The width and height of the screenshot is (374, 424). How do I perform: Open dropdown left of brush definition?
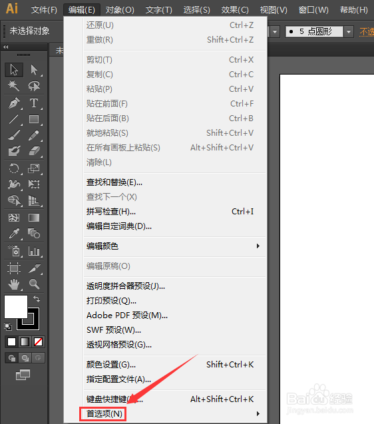click(x=275, y=32)
